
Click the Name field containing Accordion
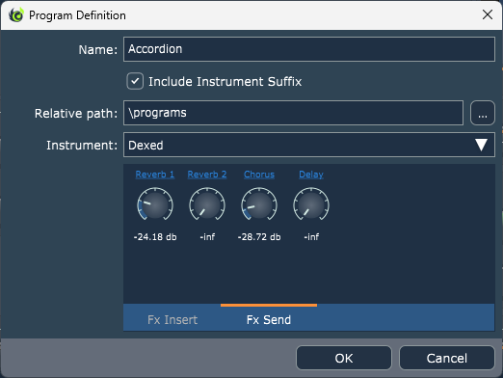point(309,49)
